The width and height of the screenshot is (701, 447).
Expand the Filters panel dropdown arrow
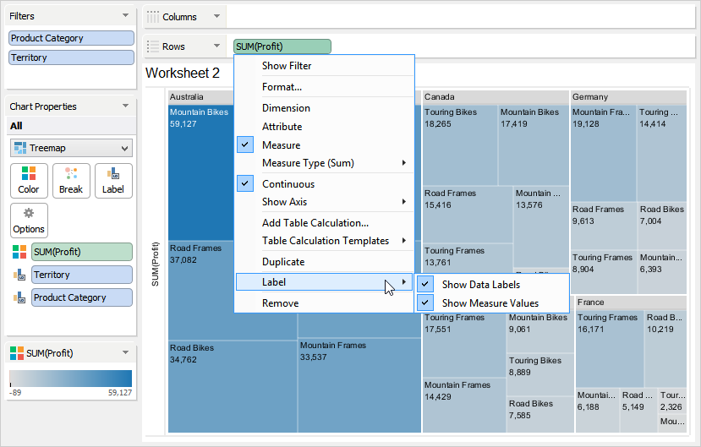(x=126, y=16)
